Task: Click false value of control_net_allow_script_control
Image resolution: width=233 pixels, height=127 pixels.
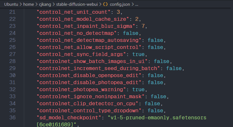Action: tap(155, 47)
